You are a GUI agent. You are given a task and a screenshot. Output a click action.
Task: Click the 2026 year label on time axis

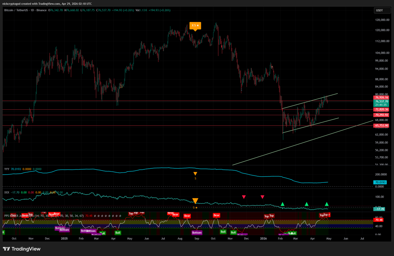263,239
